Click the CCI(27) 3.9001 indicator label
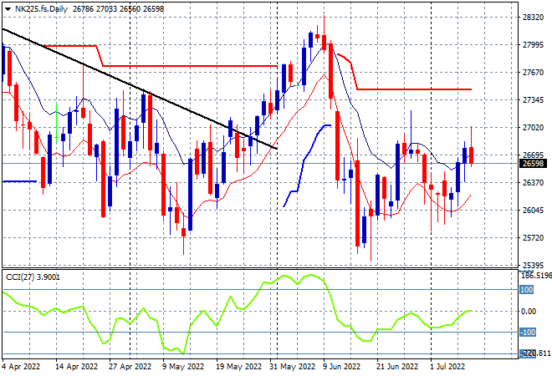Image resolution: width=552 pixels, height=376 pixels. click(x=33, y=277)
